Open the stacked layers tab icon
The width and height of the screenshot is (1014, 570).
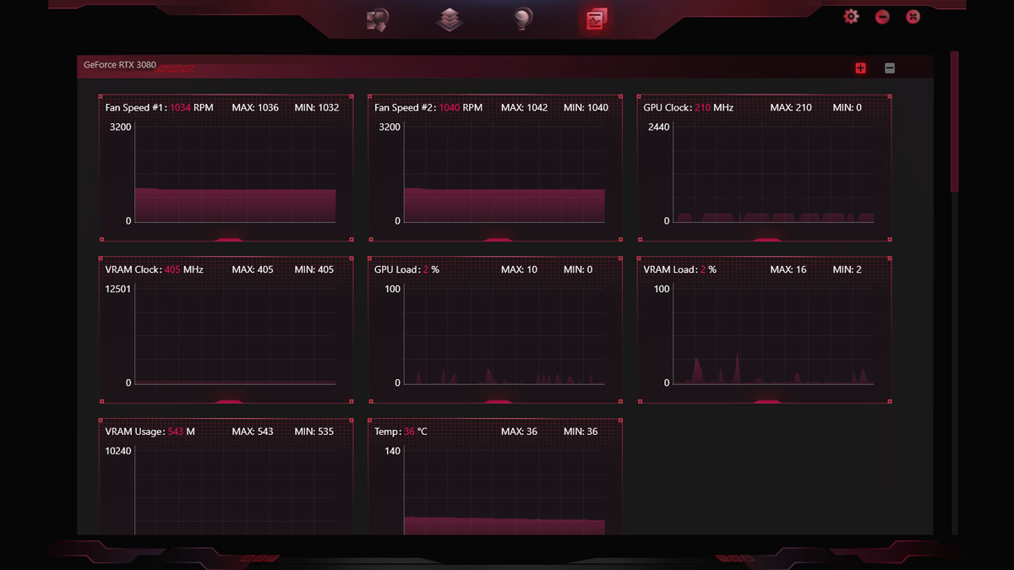coord(450,19)
